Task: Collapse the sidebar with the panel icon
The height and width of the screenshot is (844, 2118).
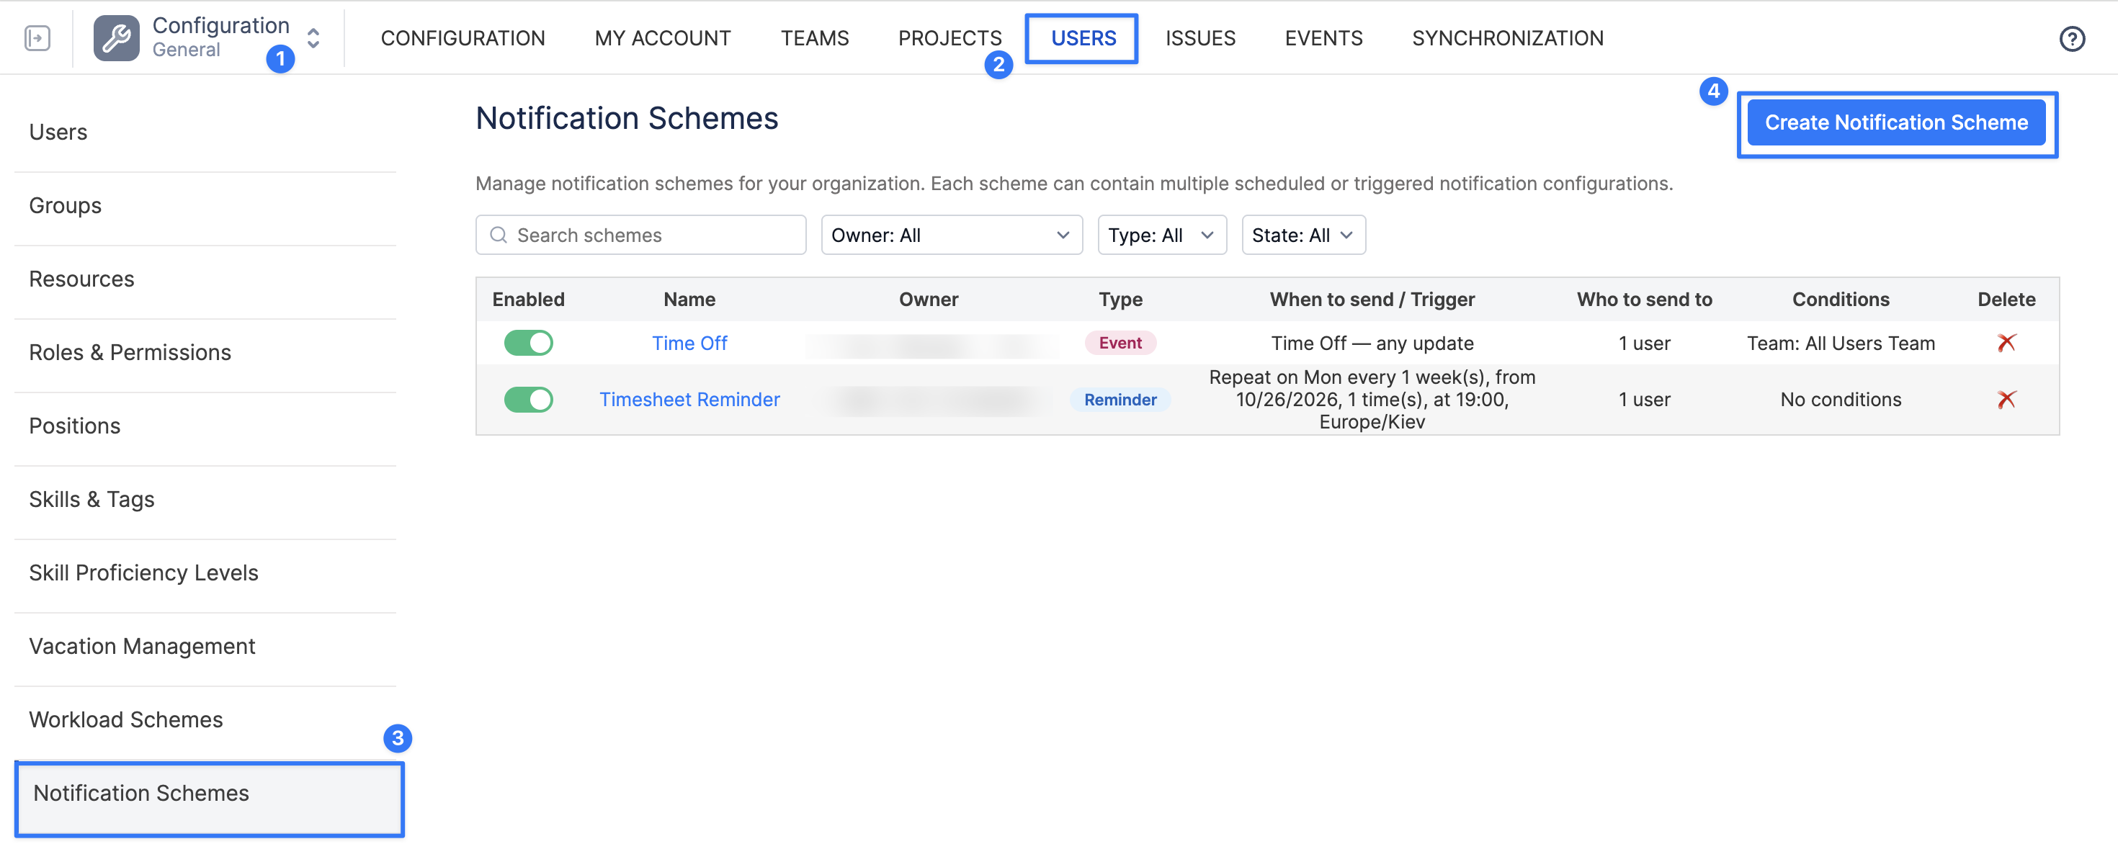Action: [37, 37]
